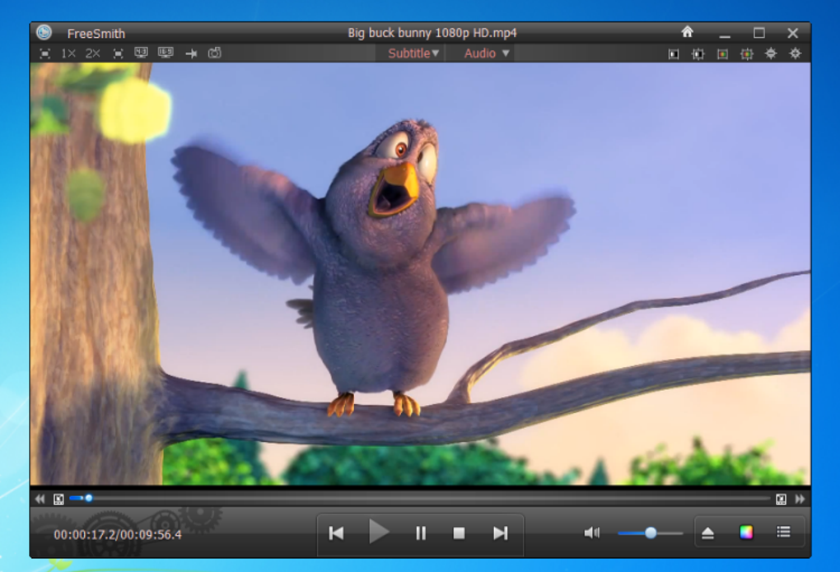840x572 pixels.
Task: Click the fast-forward double-arrow button
Action: coord(800,499)
